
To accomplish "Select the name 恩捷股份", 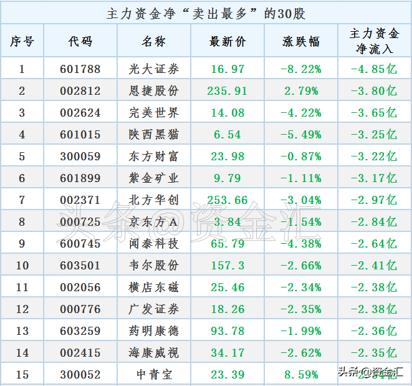I will pyautogui.click(x=154, y=91).
